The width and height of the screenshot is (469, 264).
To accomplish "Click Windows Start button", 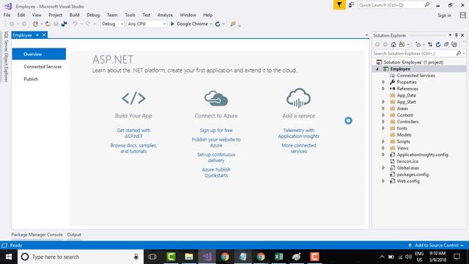I will [x=9, y=257].
